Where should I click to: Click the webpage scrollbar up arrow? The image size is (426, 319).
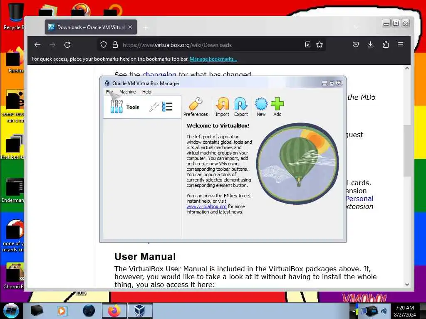[x=407, y=69]
